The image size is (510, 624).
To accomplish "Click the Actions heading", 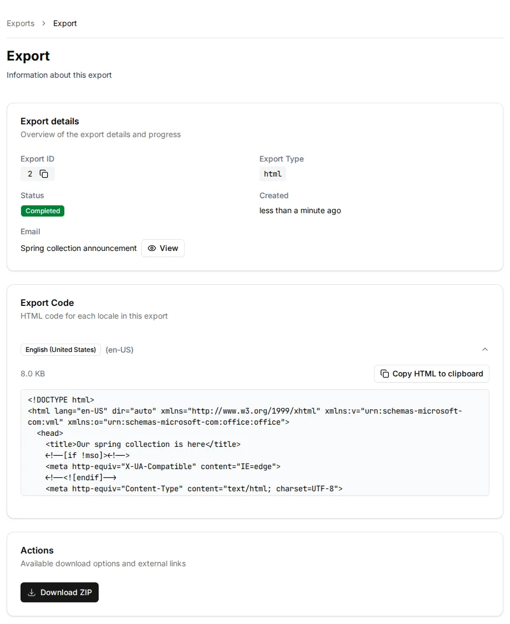I will click(37, 550).
